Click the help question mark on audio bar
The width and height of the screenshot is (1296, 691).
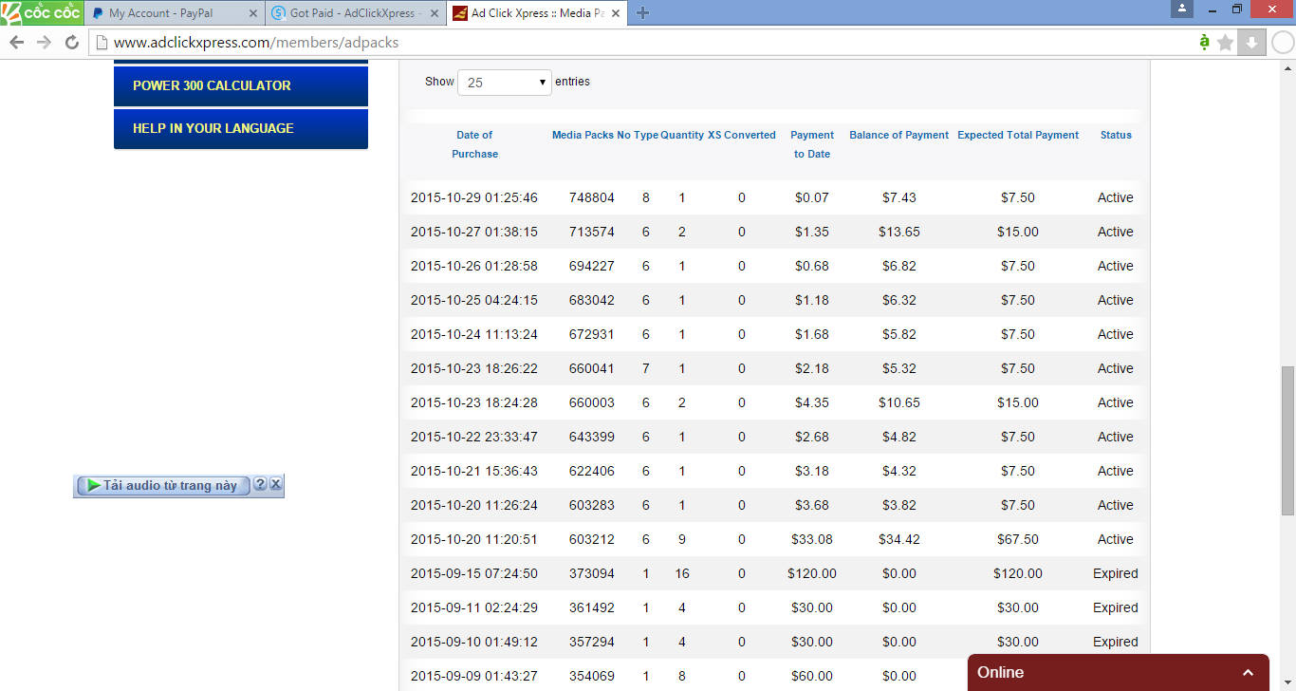260,485
